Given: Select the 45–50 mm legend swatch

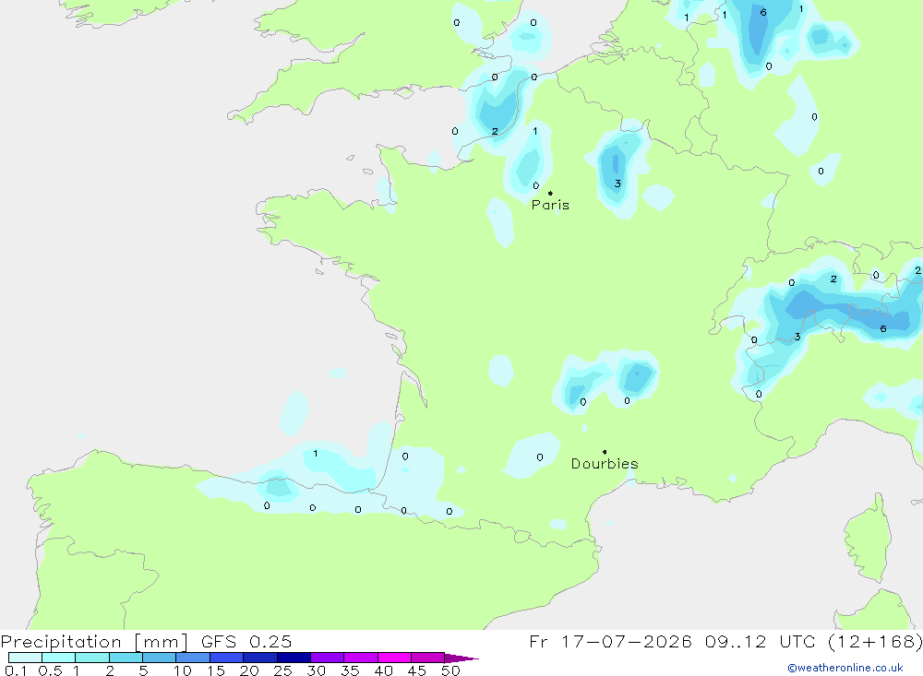Looking at the screenshot, I should (428, 658).
